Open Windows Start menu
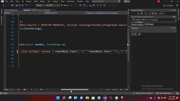Viewport: 180px width, 101px height. pos(58,98)
